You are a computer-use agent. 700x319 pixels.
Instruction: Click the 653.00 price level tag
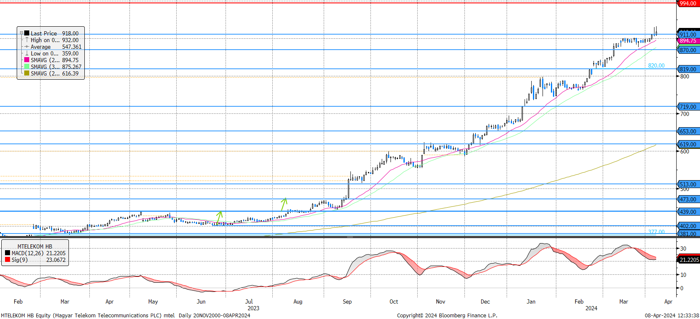(688, 131)
